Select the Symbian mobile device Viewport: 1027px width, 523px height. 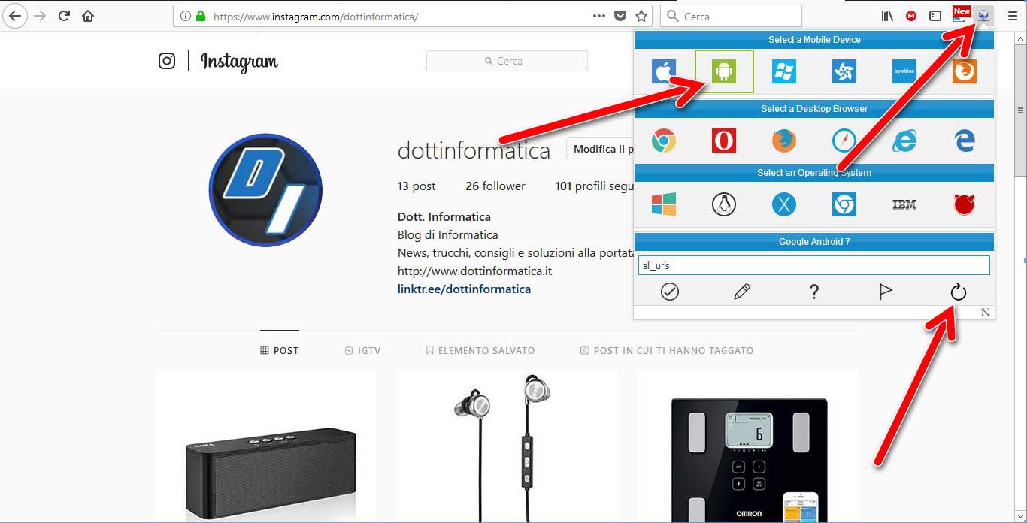(904, 71)
